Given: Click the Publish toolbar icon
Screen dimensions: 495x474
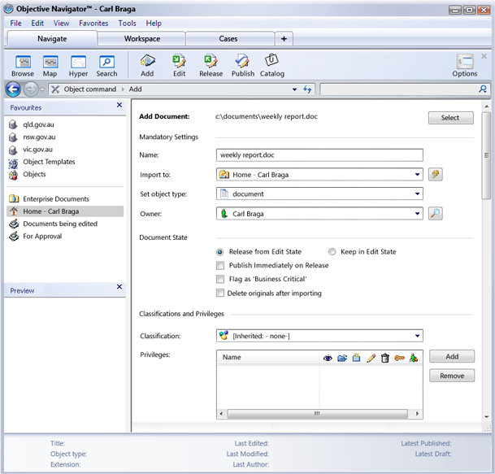Looking at the screenshot, I should coord(243,65).
